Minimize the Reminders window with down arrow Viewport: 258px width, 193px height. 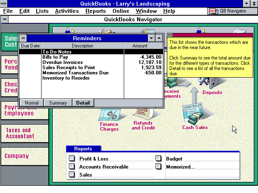[151, 38]
